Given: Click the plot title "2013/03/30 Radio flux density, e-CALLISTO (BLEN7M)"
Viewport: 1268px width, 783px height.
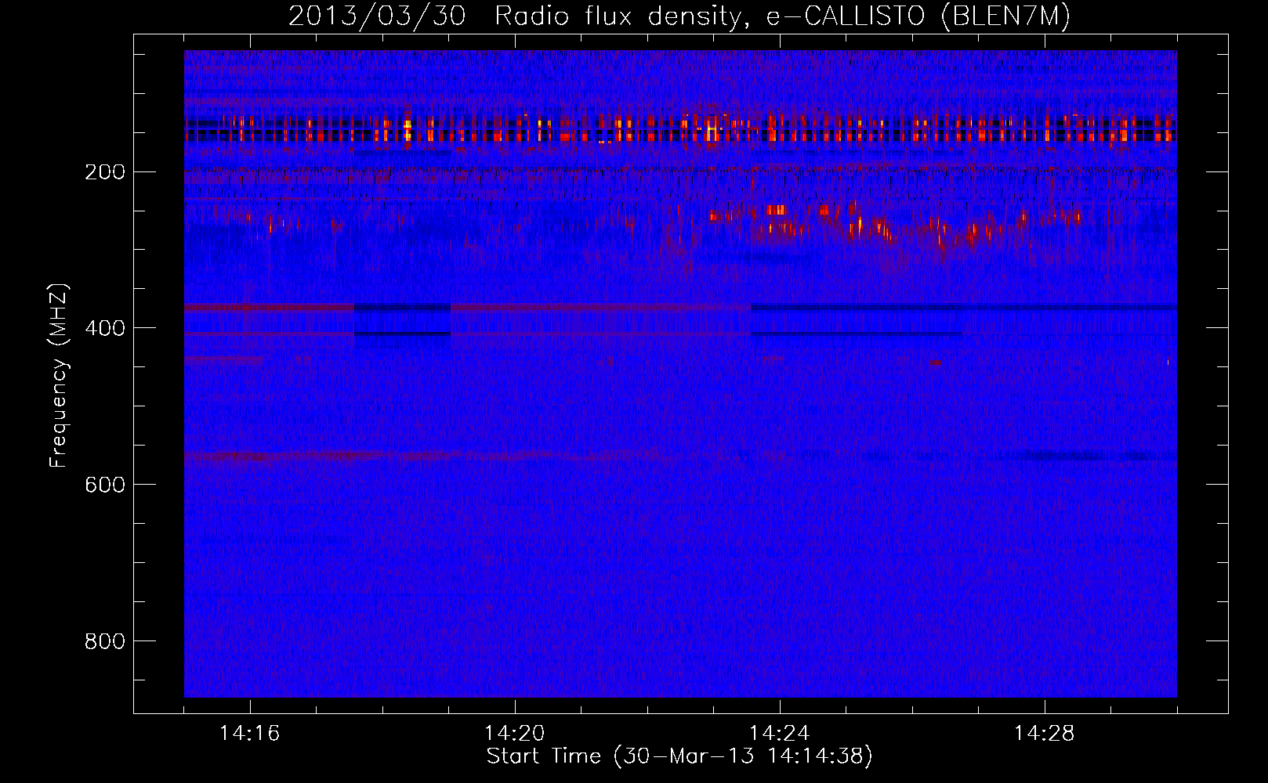Looking at the screenshot, I should (x=679, y=16).
